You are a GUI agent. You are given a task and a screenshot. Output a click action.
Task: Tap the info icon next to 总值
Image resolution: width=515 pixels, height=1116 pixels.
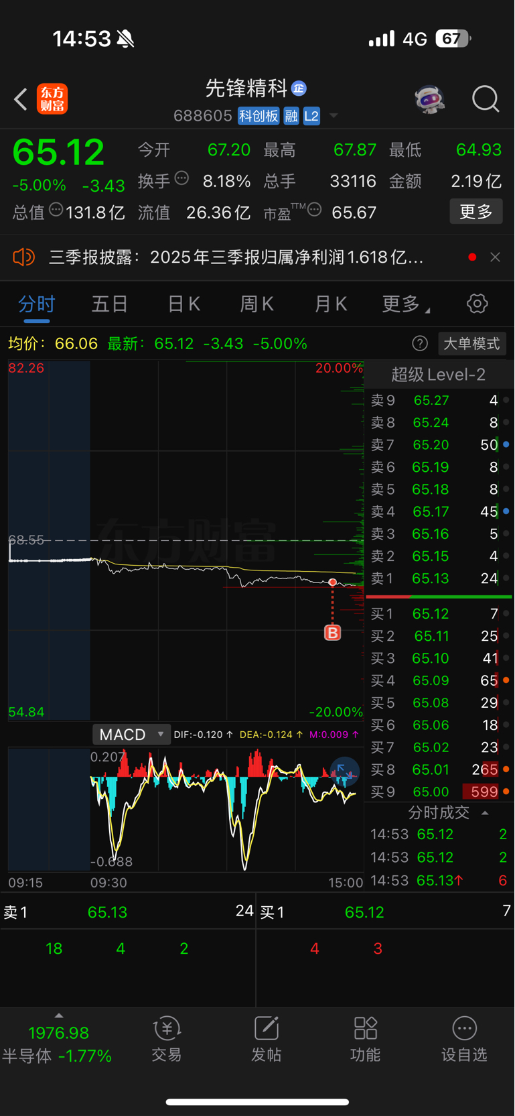tap(56, 209)
